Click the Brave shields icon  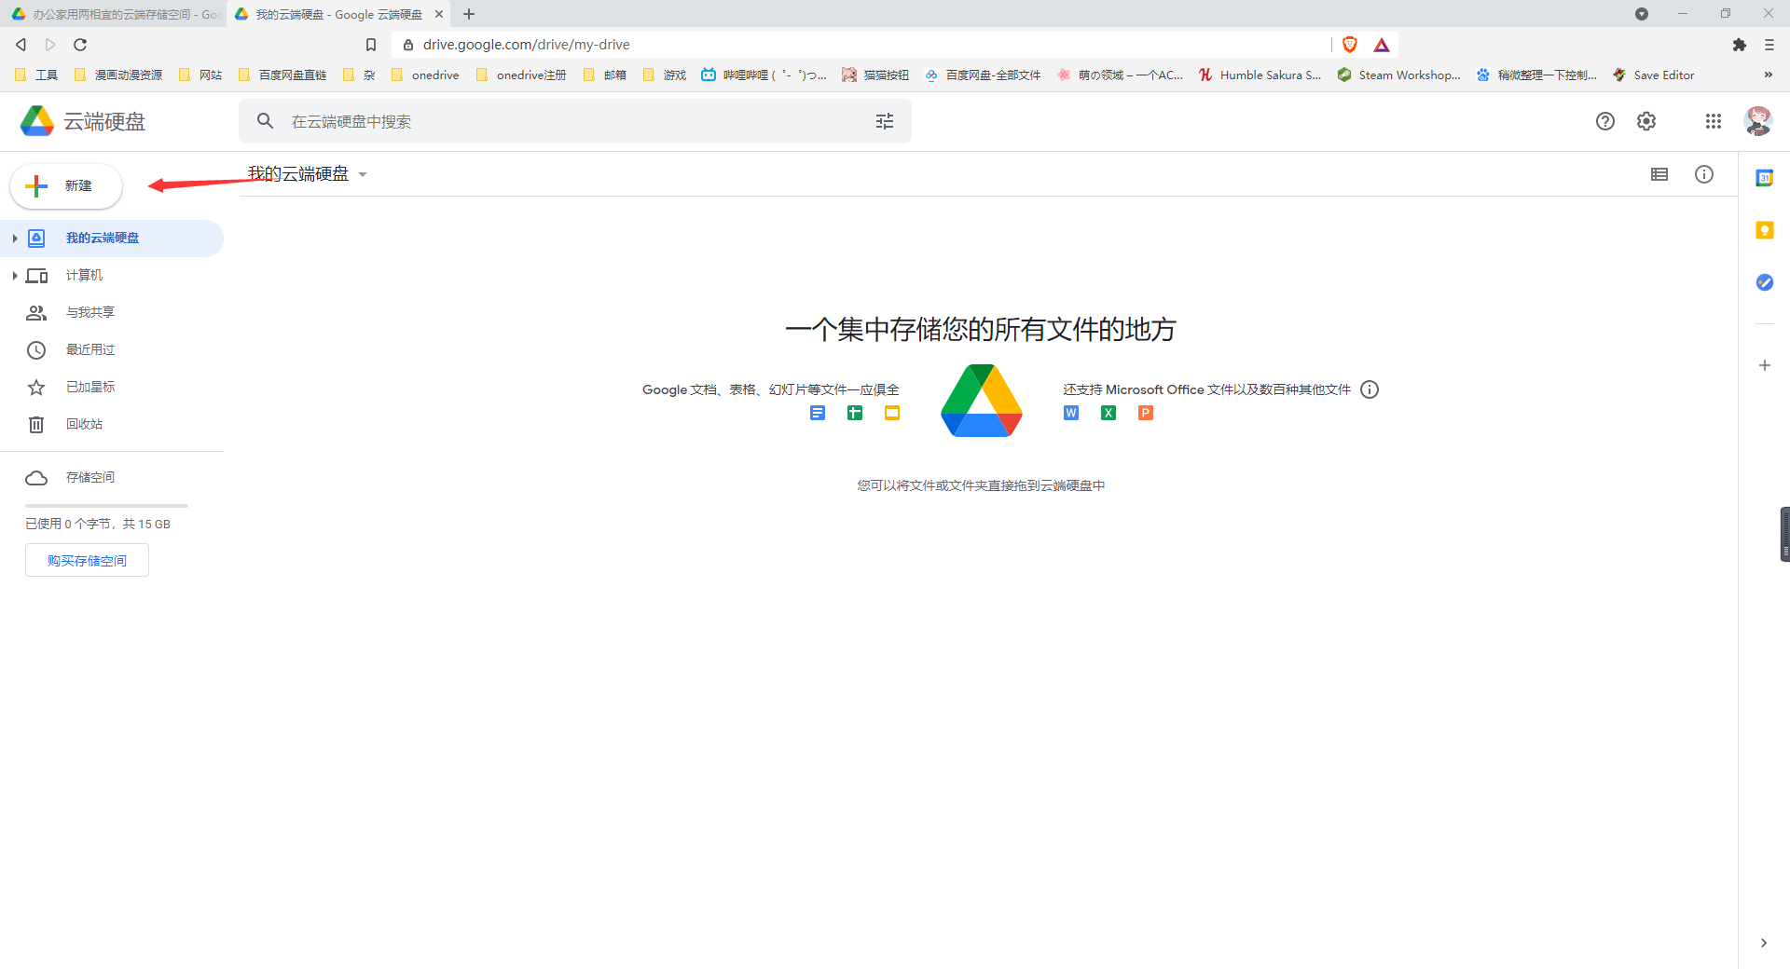pyautogui.click(x=1350, y=45)
